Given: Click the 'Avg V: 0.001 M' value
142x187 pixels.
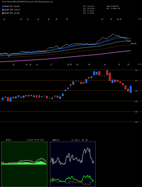Looking at the screenshot, I should [x=112, y=6].
